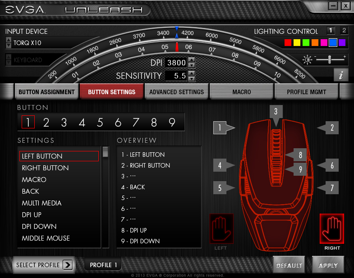This screenshot has width=354, height=278.
Task: Click mouse button 1 arrow label on diagram
Action: (x=222, y=128)
